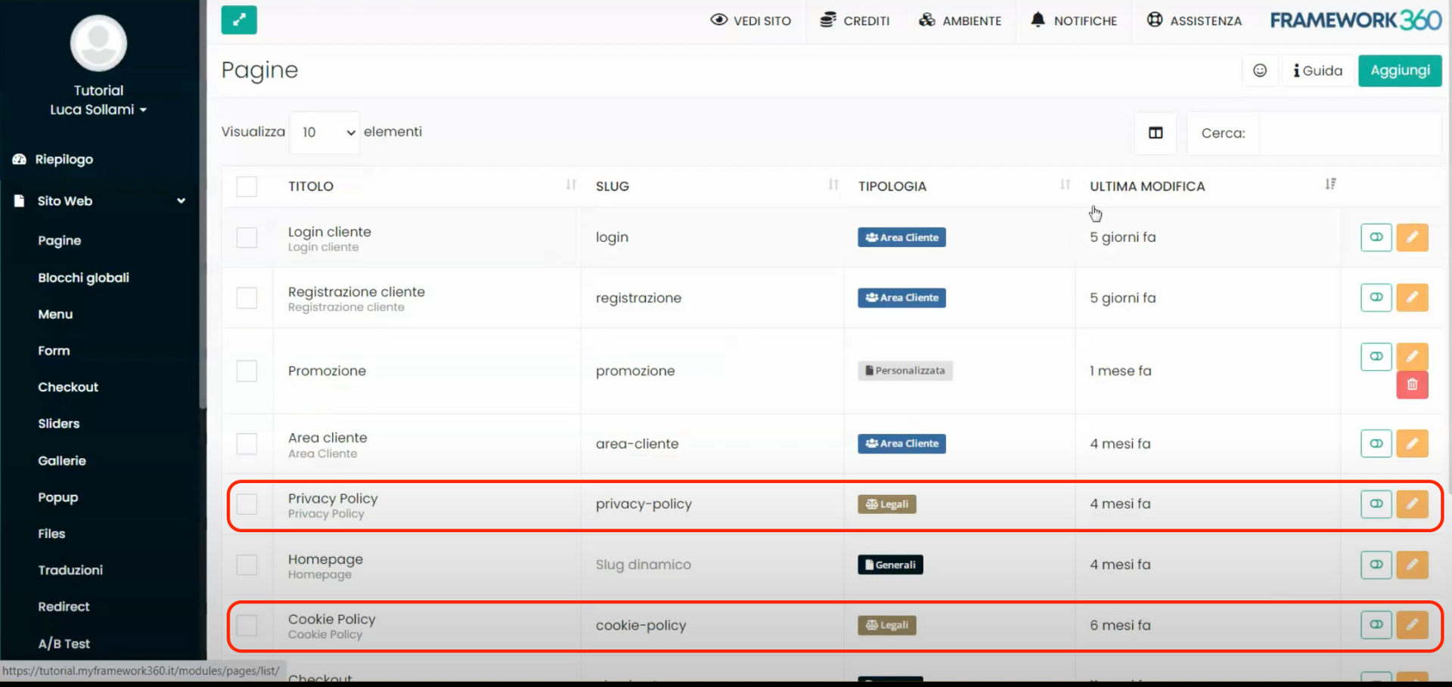Viewport: 1452px width, 687px height.
Task: Click the column visibility icon near Cerca
Action: click(1155, 133)
